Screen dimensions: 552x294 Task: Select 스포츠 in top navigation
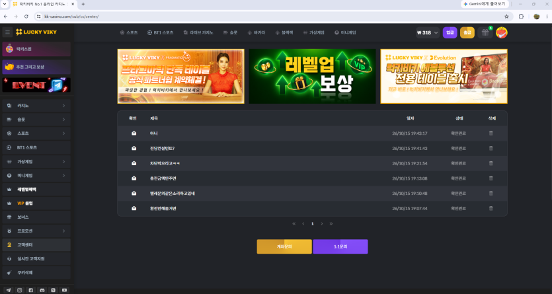128,32
